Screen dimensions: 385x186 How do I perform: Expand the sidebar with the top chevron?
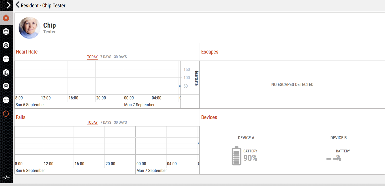tap(8, 5)
